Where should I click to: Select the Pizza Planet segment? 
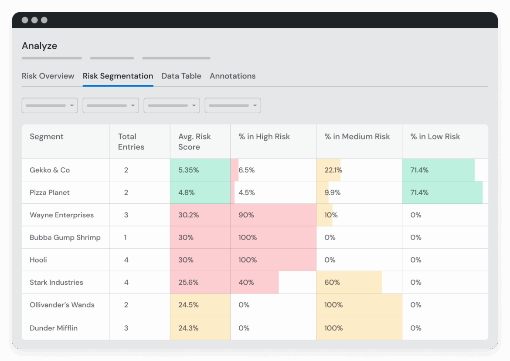pos(50,192)
